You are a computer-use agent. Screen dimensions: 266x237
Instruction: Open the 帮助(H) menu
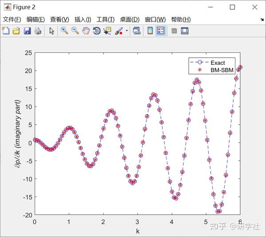[x=181, y=20]
